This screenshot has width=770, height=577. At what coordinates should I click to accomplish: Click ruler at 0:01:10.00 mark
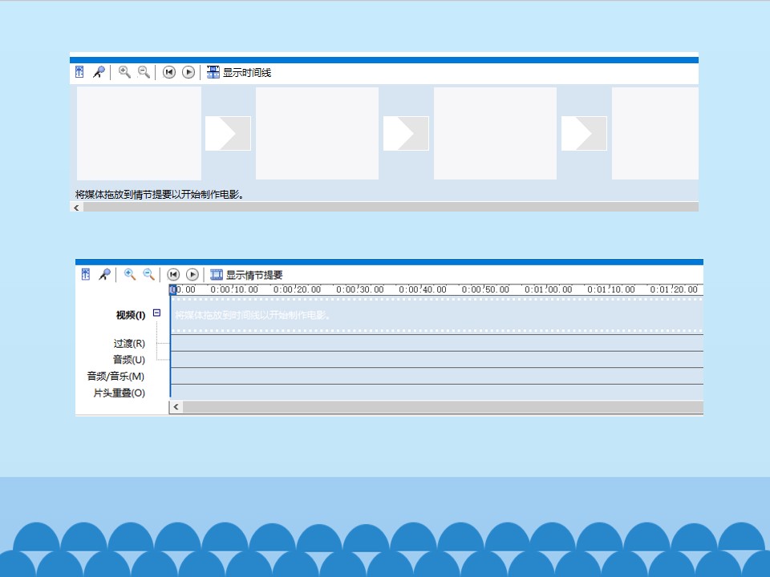point(611,289)
